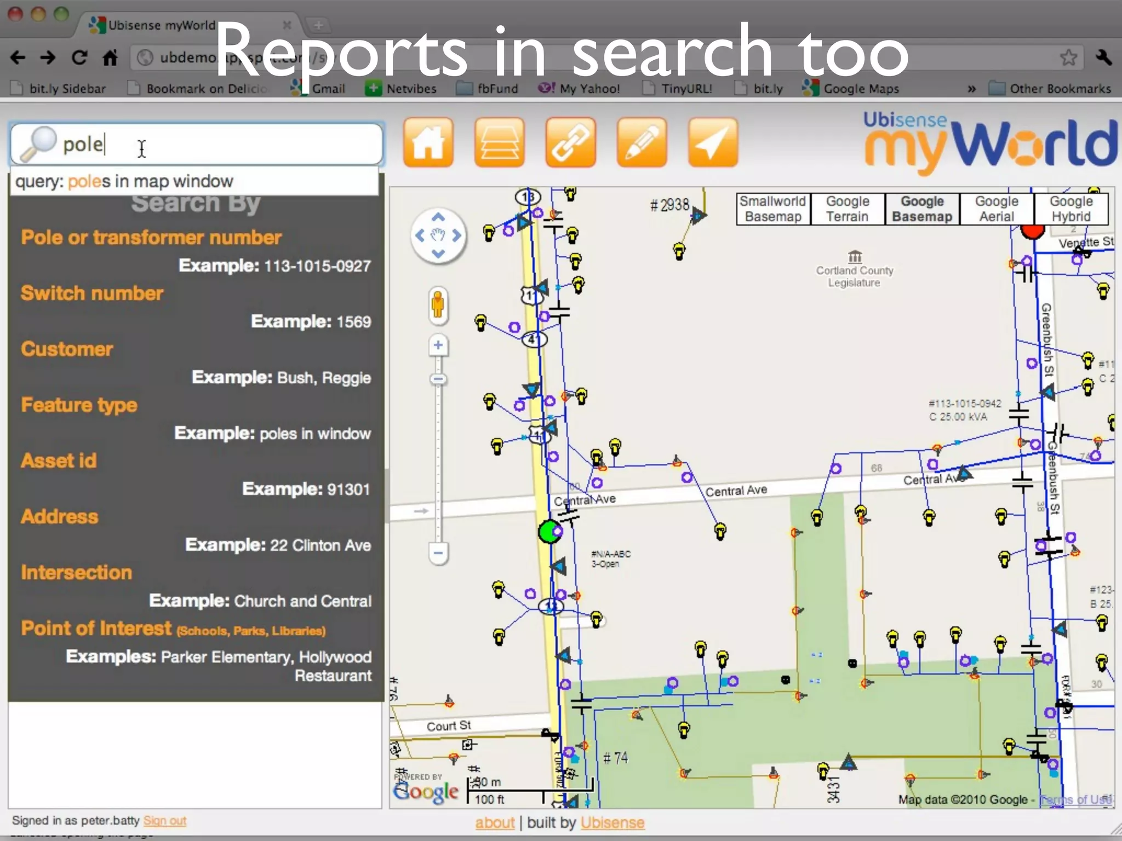The image size is (1122, 841).
Task: Open the TinyURL! bookmark
Action: click(678, 89)
